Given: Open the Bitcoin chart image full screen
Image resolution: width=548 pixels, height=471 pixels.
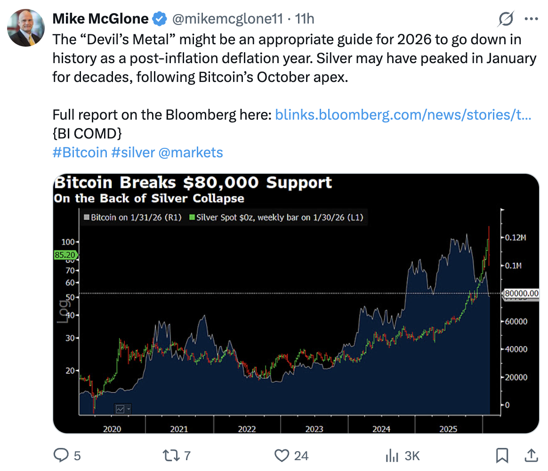Looking at the screenshot, I should point(297,304).
